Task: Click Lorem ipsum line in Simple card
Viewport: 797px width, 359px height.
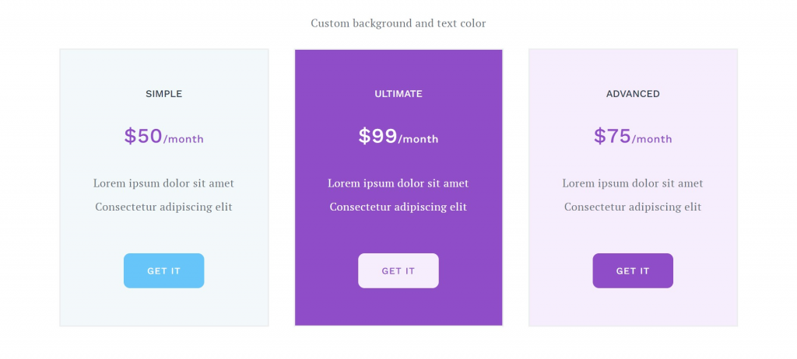Action: click(163, 183)
